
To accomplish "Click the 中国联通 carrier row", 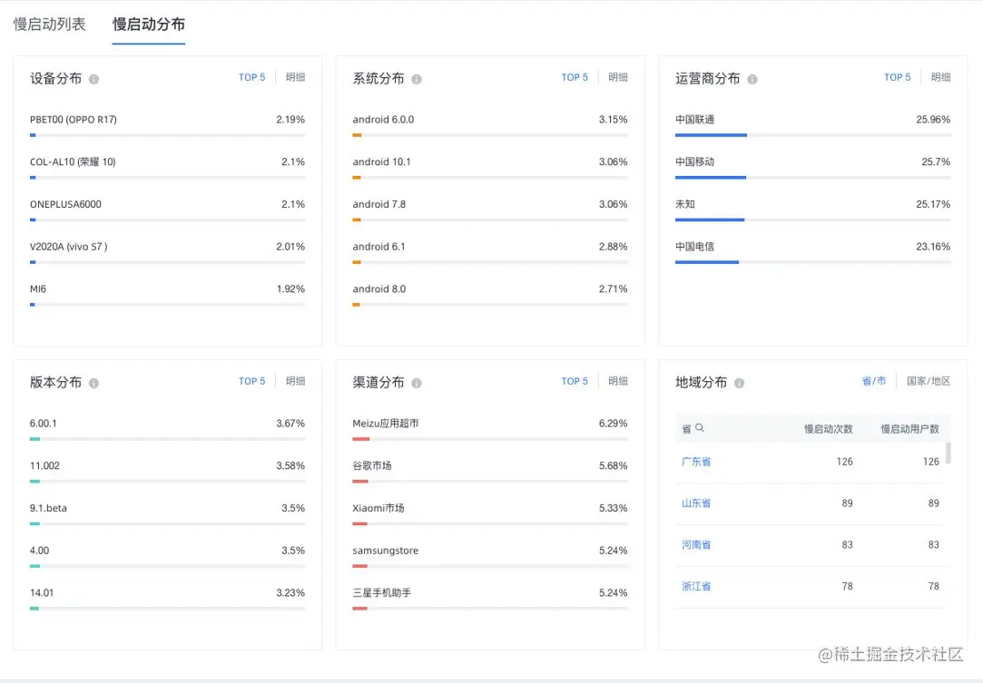I will point(813,125).
